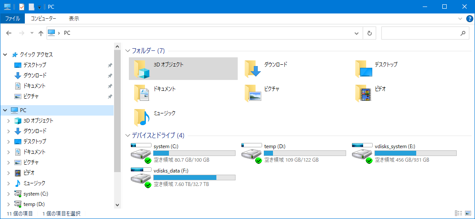Click the Back navigation arrow
This screenshot has width=475, height=219.
(x=9, y=33)
